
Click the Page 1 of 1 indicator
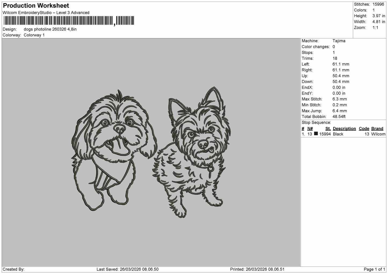(375, 269)
